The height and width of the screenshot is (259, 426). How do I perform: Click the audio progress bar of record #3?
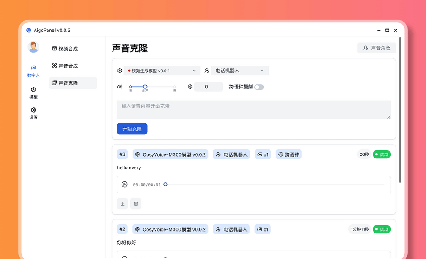(x=274, y=184)
